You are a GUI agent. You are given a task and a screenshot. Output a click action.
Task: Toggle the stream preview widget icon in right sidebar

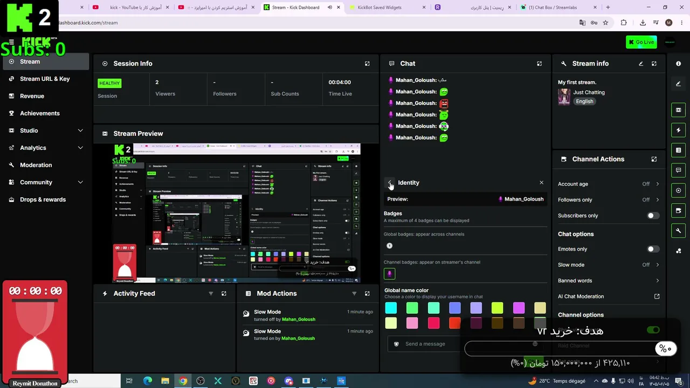(678, 110)
